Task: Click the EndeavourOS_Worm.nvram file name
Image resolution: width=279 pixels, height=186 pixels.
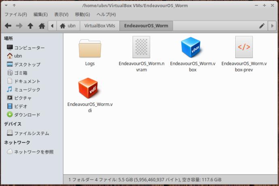Action: 141,67
